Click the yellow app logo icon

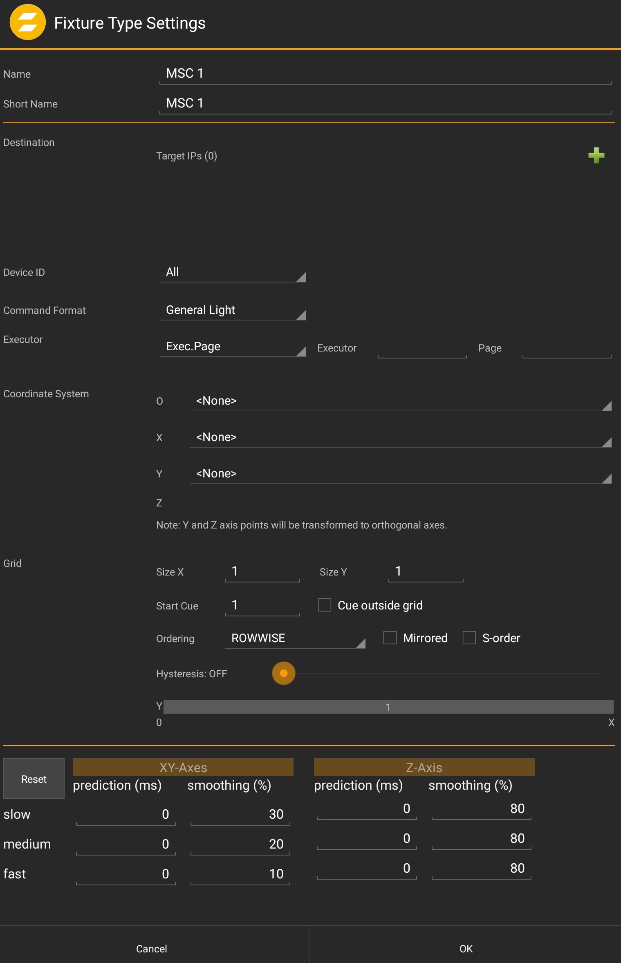[x=27, y=22]
